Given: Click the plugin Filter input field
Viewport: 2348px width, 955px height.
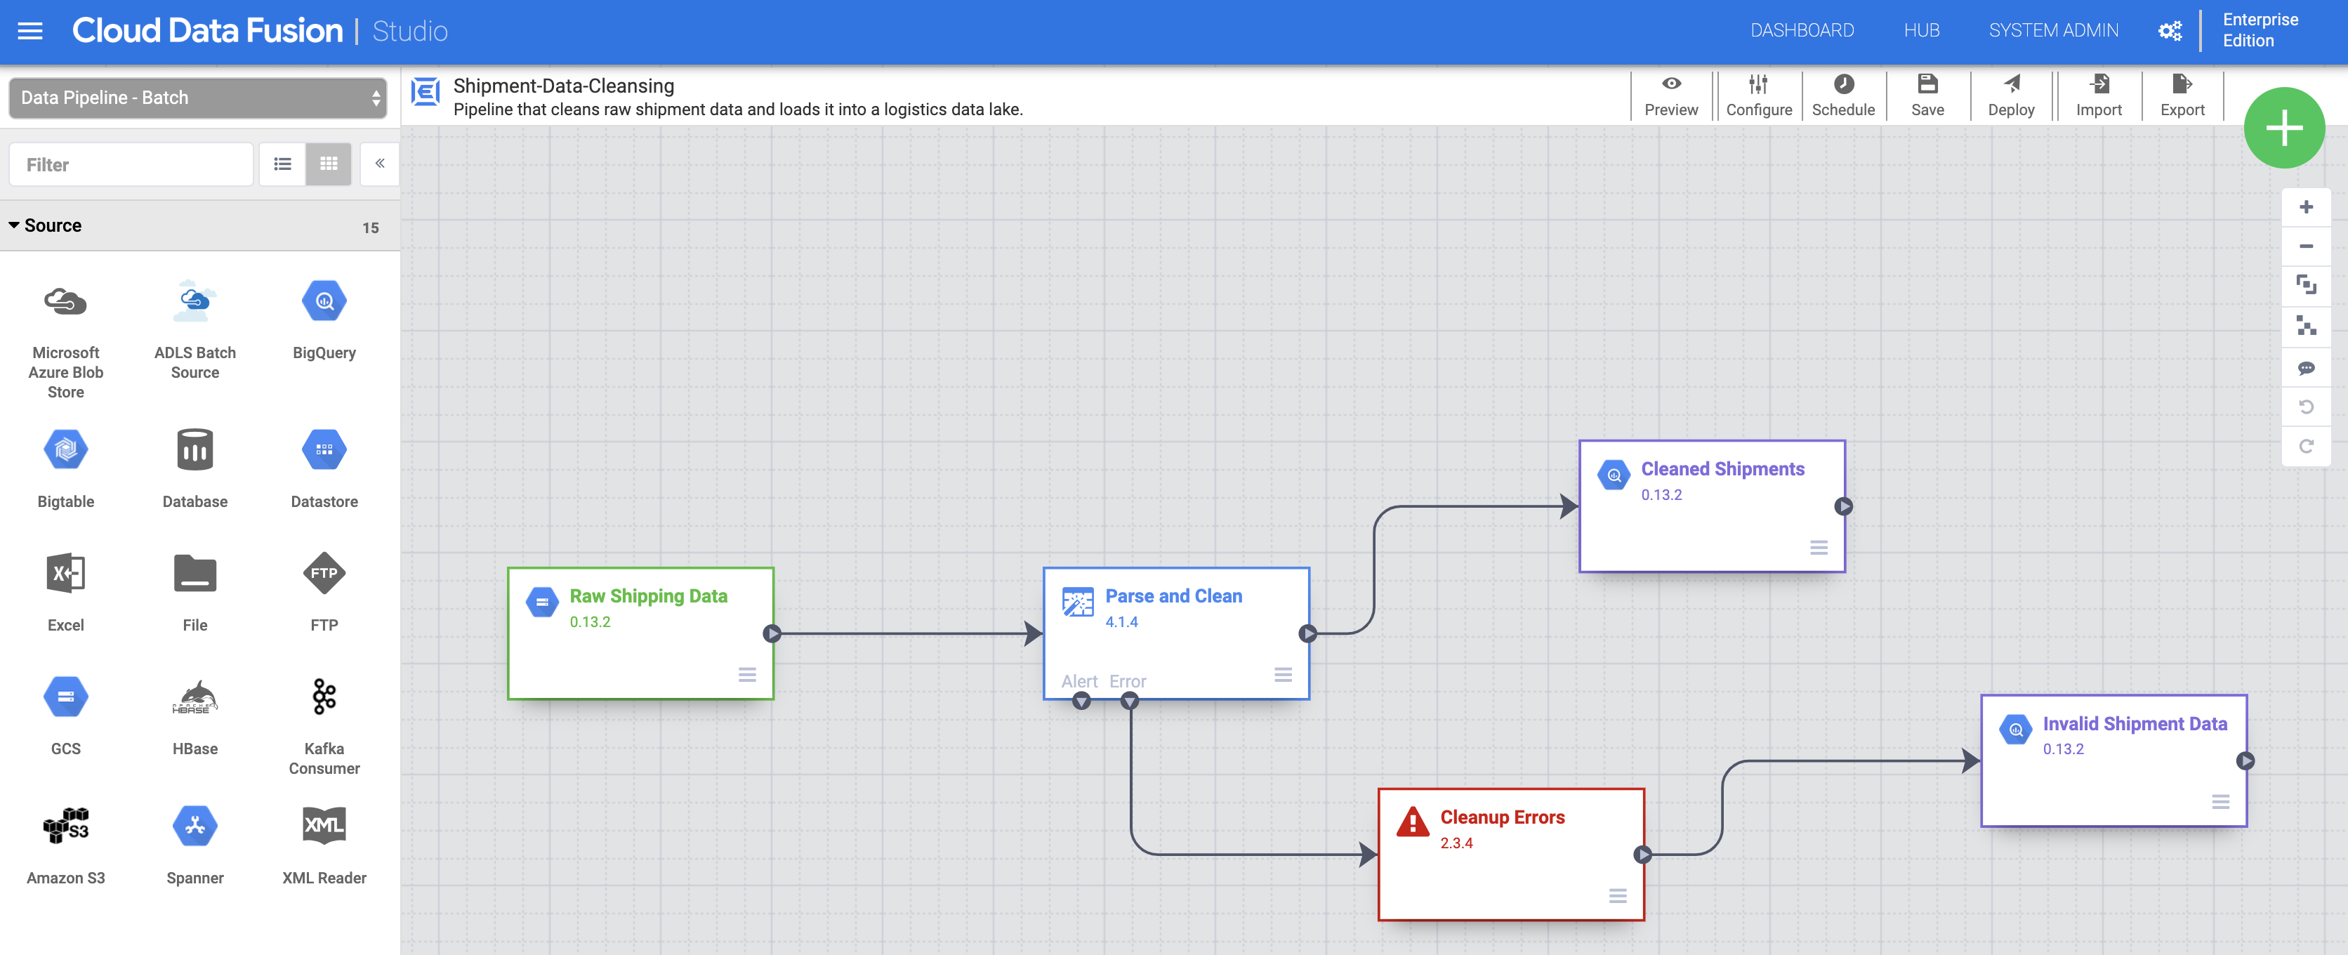Looking at the screenshot, I should pyautogui.click(x=131, y=165).
